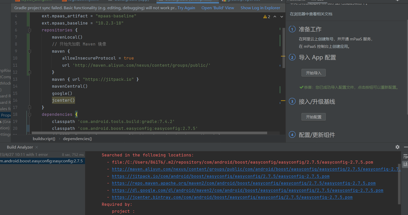The height and width of the screenshot is (215, 408).
Task: Click the mavenCentral() line
Action: coord(70,86)
